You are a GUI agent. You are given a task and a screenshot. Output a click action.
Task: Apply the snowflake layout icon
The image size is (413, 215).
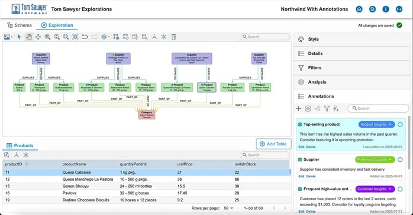tap(104, 37)
